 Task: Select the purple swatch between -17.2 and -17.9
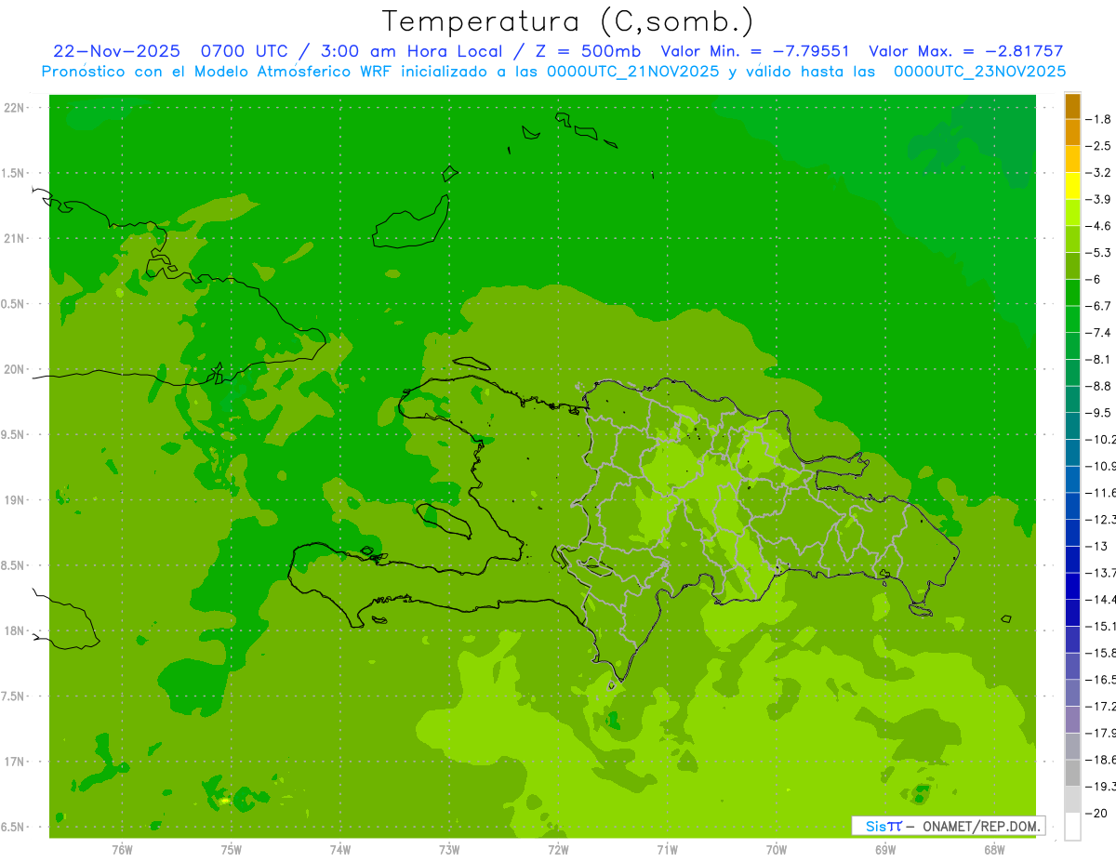(x=1072, y=720)
